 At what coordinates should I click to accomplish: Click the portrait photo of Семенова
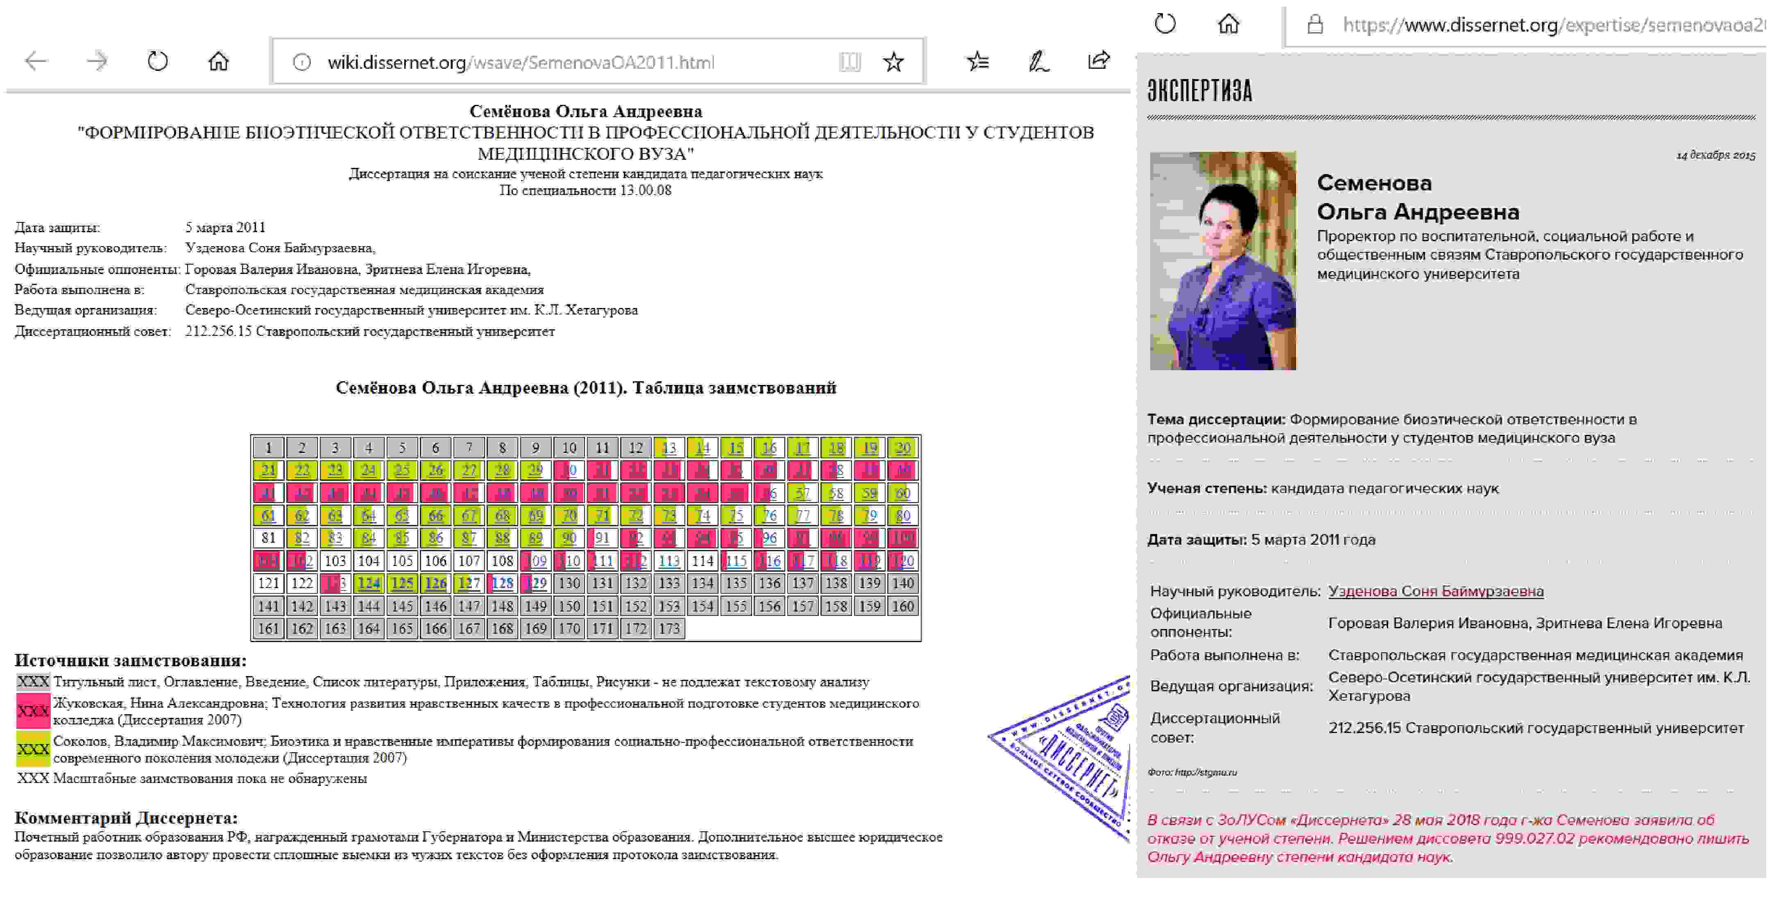click(1222, 260)
